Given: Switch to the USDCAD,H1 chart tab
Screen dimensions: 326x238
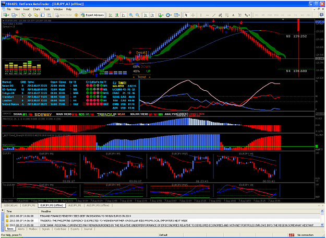Looking at the screenshot, I should pos(11,205).
